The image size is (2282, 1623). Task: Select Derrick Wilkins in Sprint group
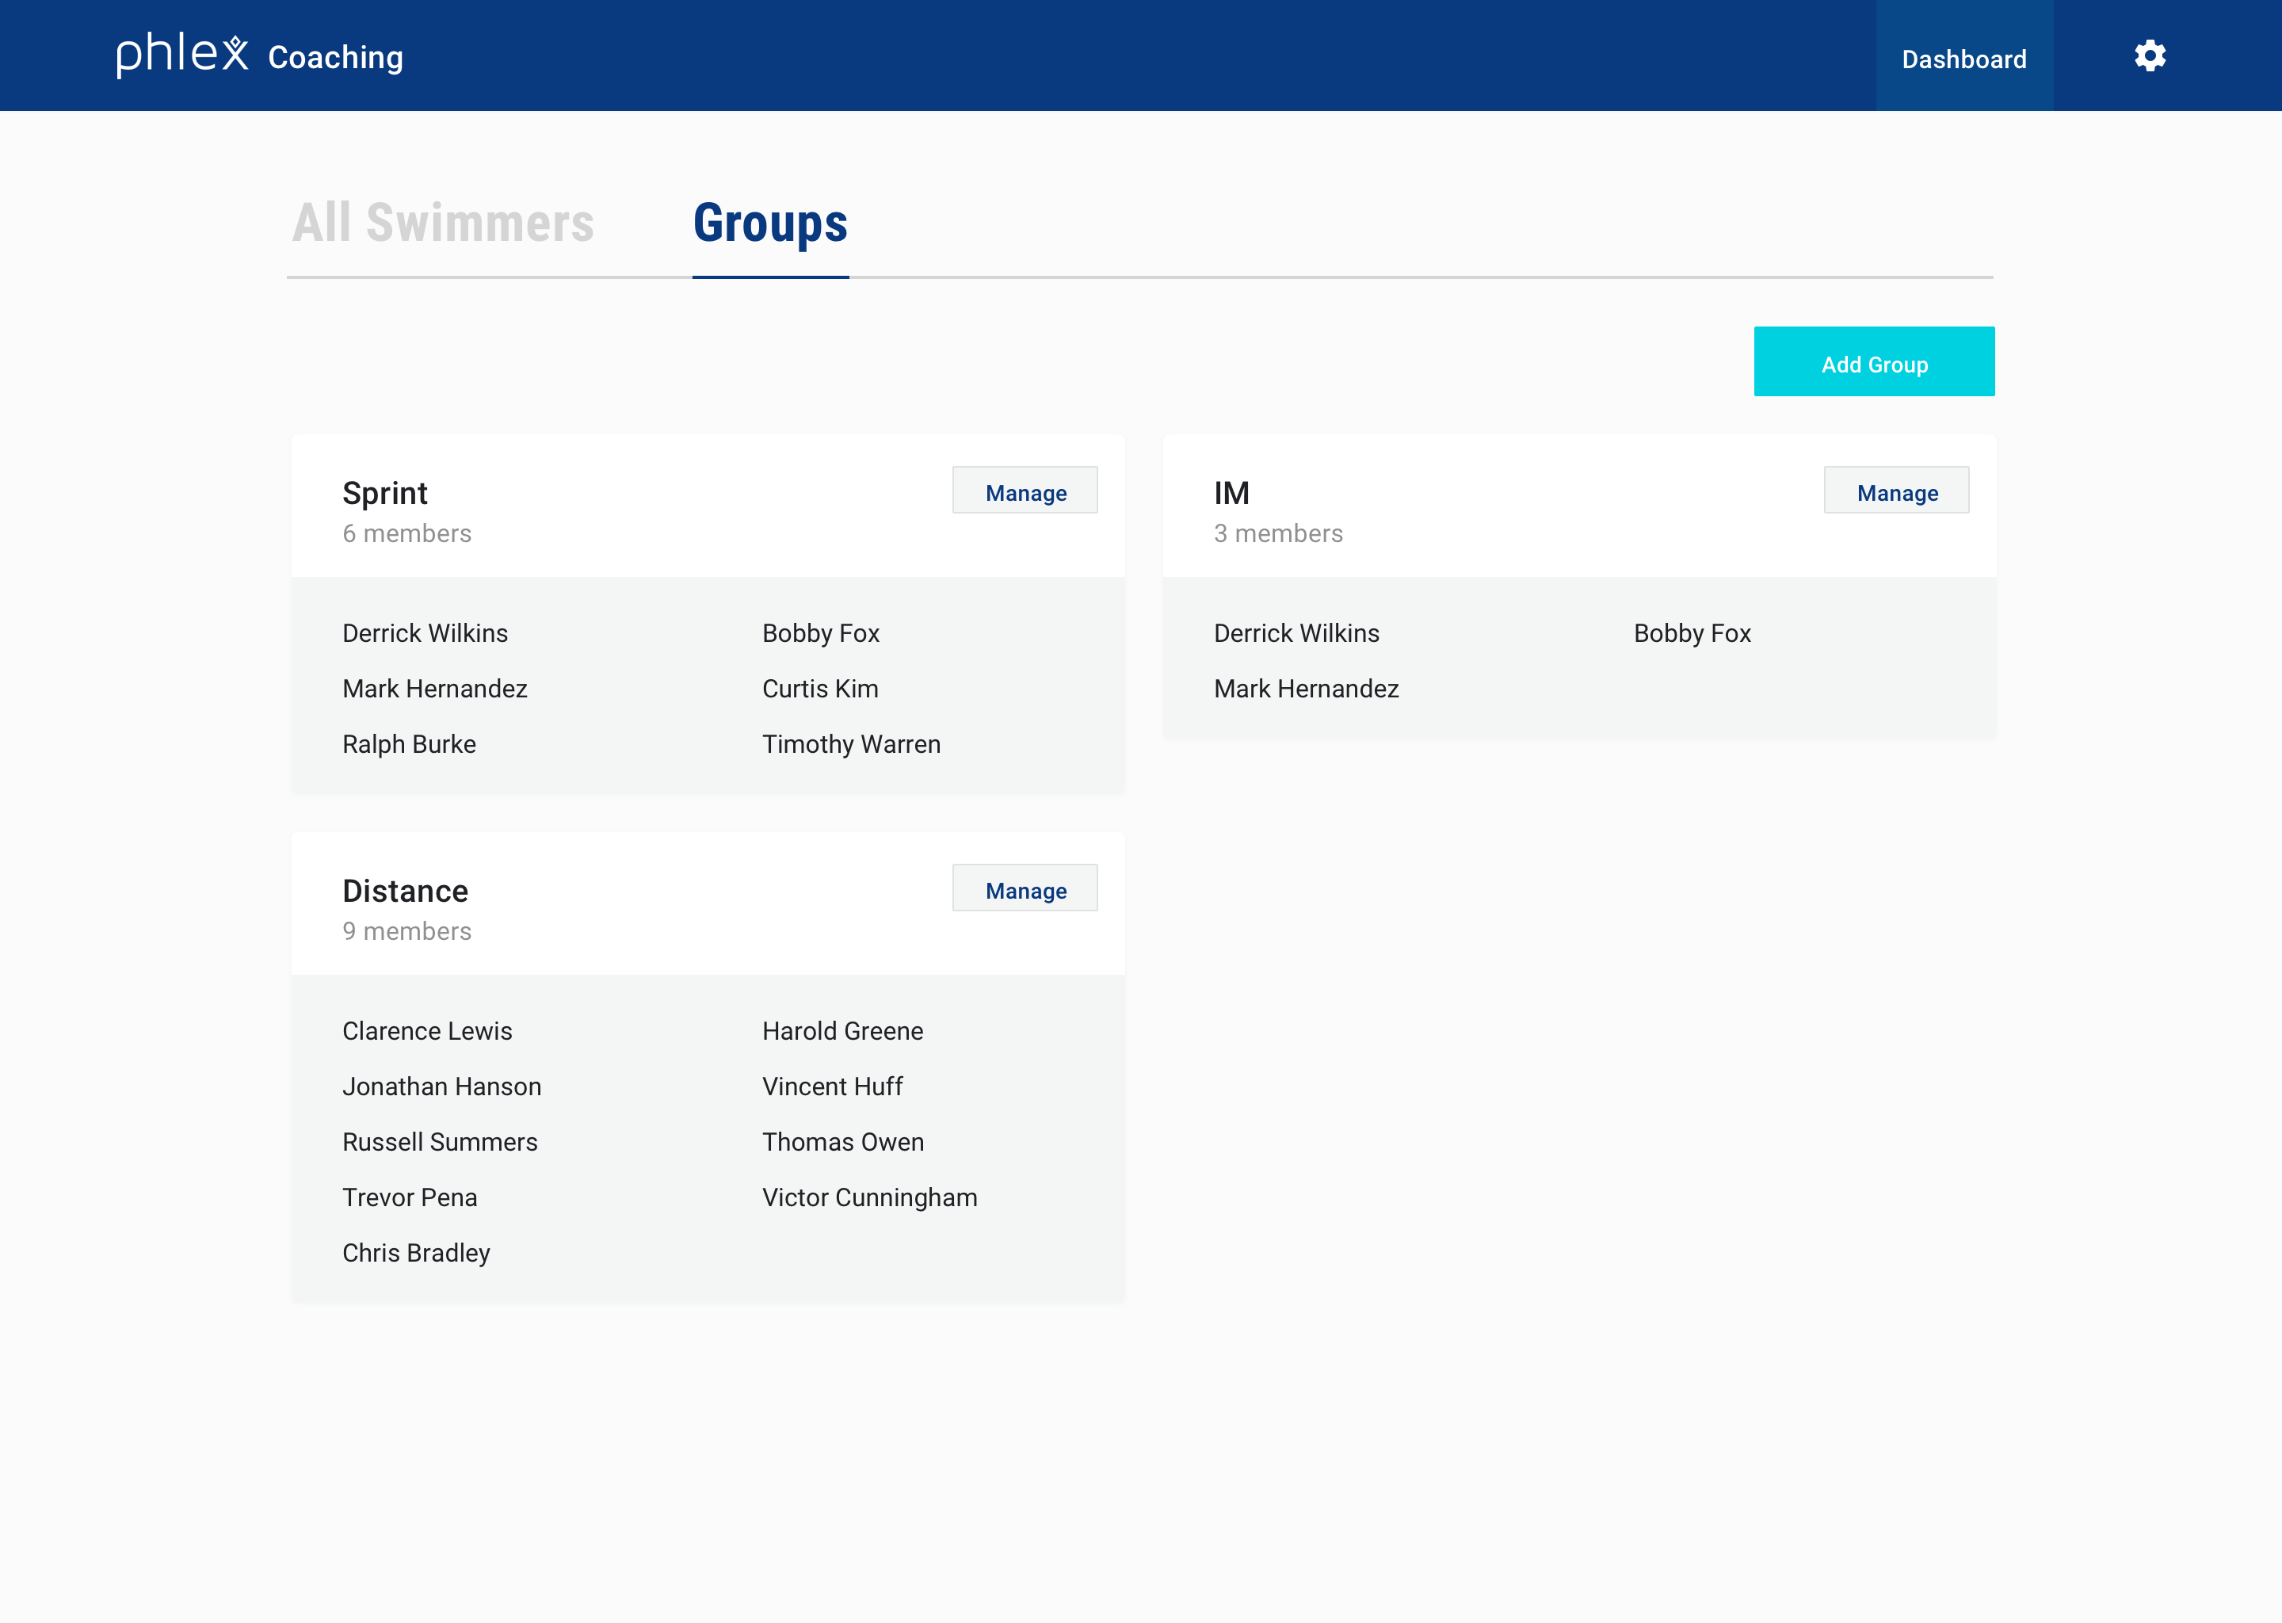tap(425, 632)
